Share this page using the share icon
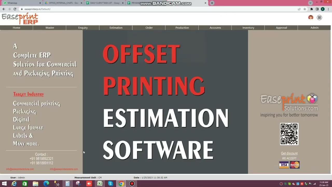 pyautogui.click(x=299, y=9)
